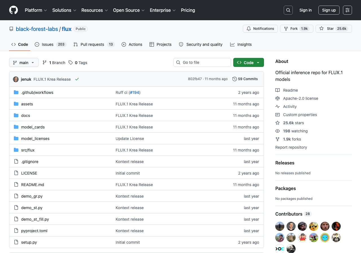Screen dimensions: 361x253
Task: Click the Report repository link
Action: tap(291, 147)
